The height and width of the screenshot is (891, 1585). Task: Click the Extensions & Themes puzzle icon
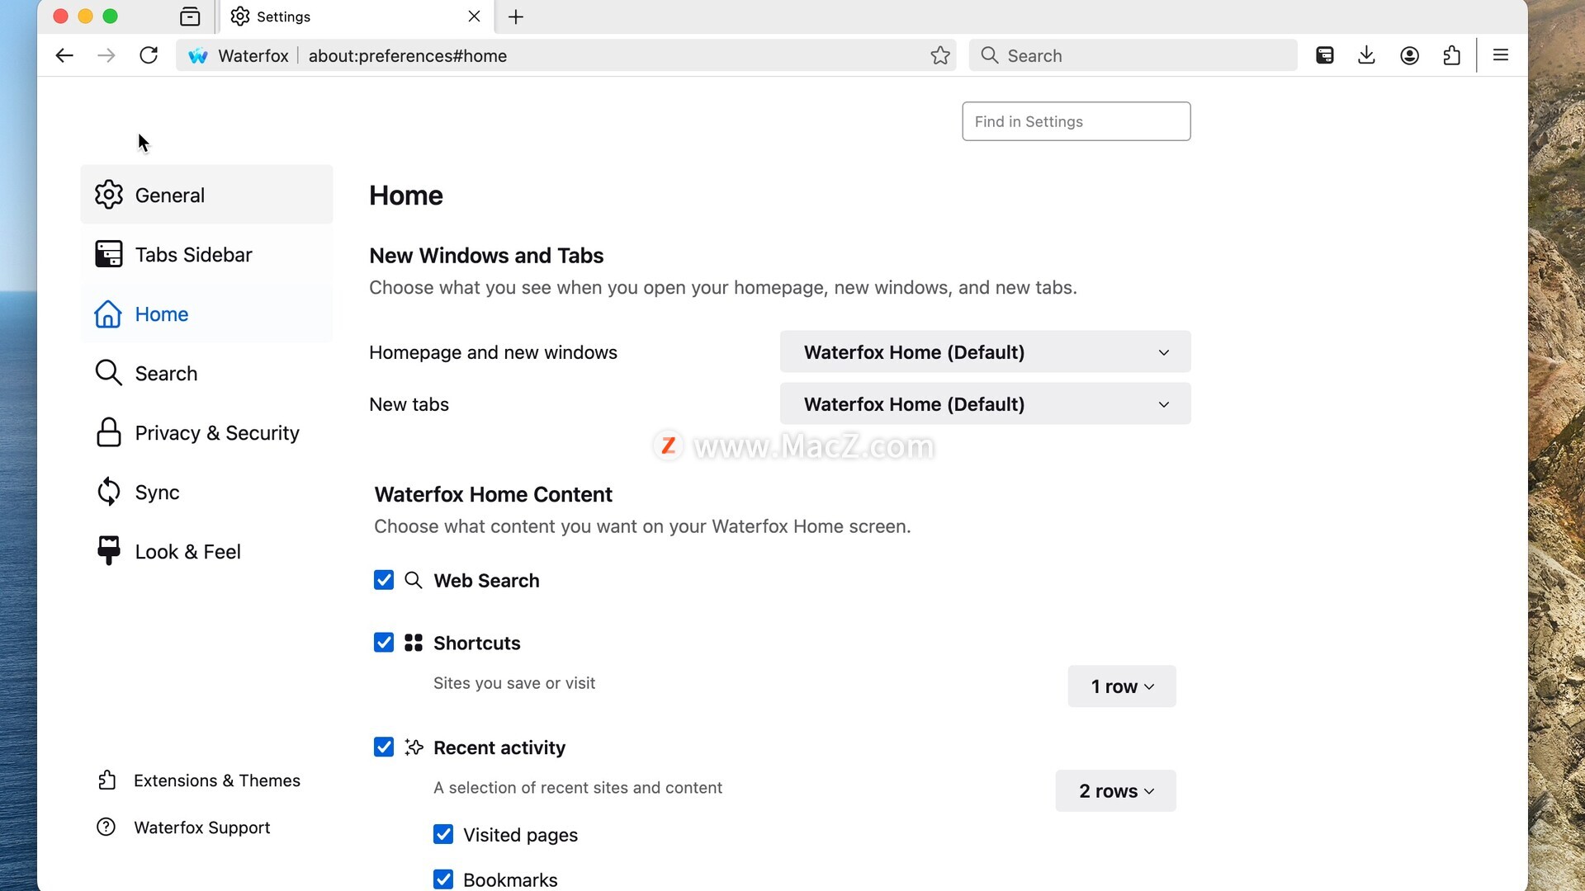[x=106, y=780]
